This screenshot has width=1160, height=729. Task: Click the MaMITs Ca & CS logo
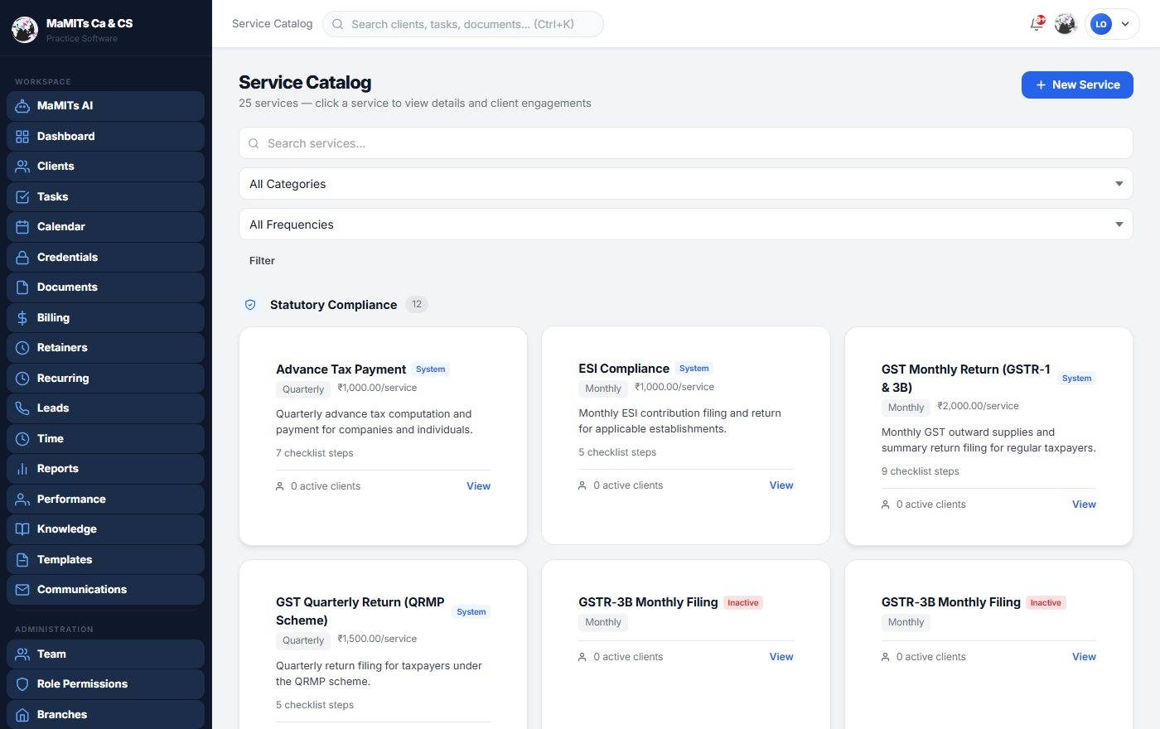click(x=25, y=30)
